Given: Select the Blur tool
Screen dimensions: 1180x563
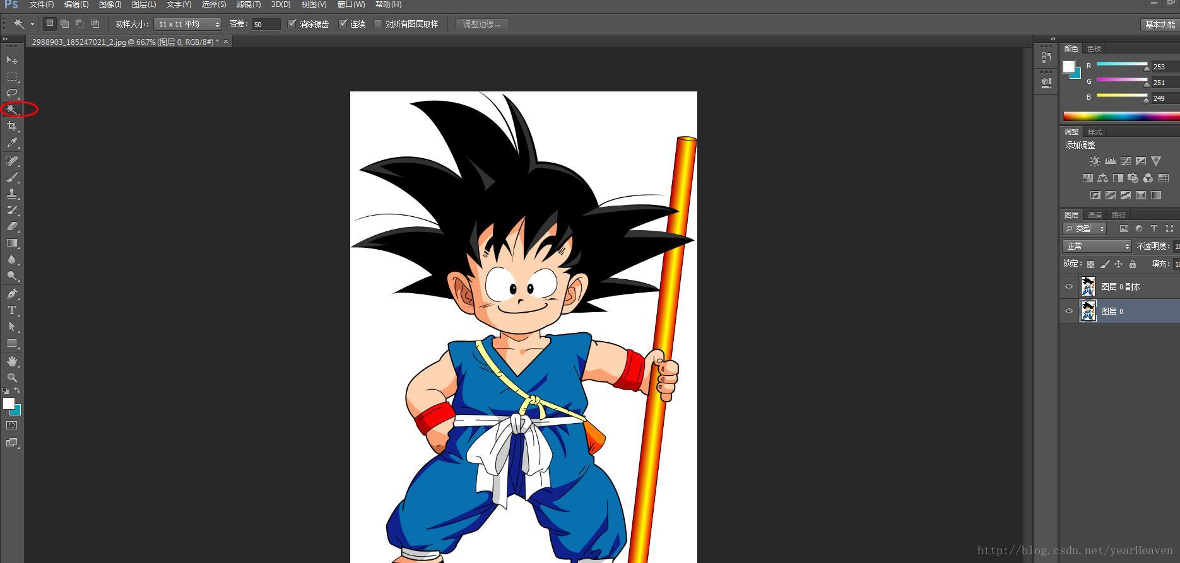Looking at the screenshot, I should click(12, 259).
